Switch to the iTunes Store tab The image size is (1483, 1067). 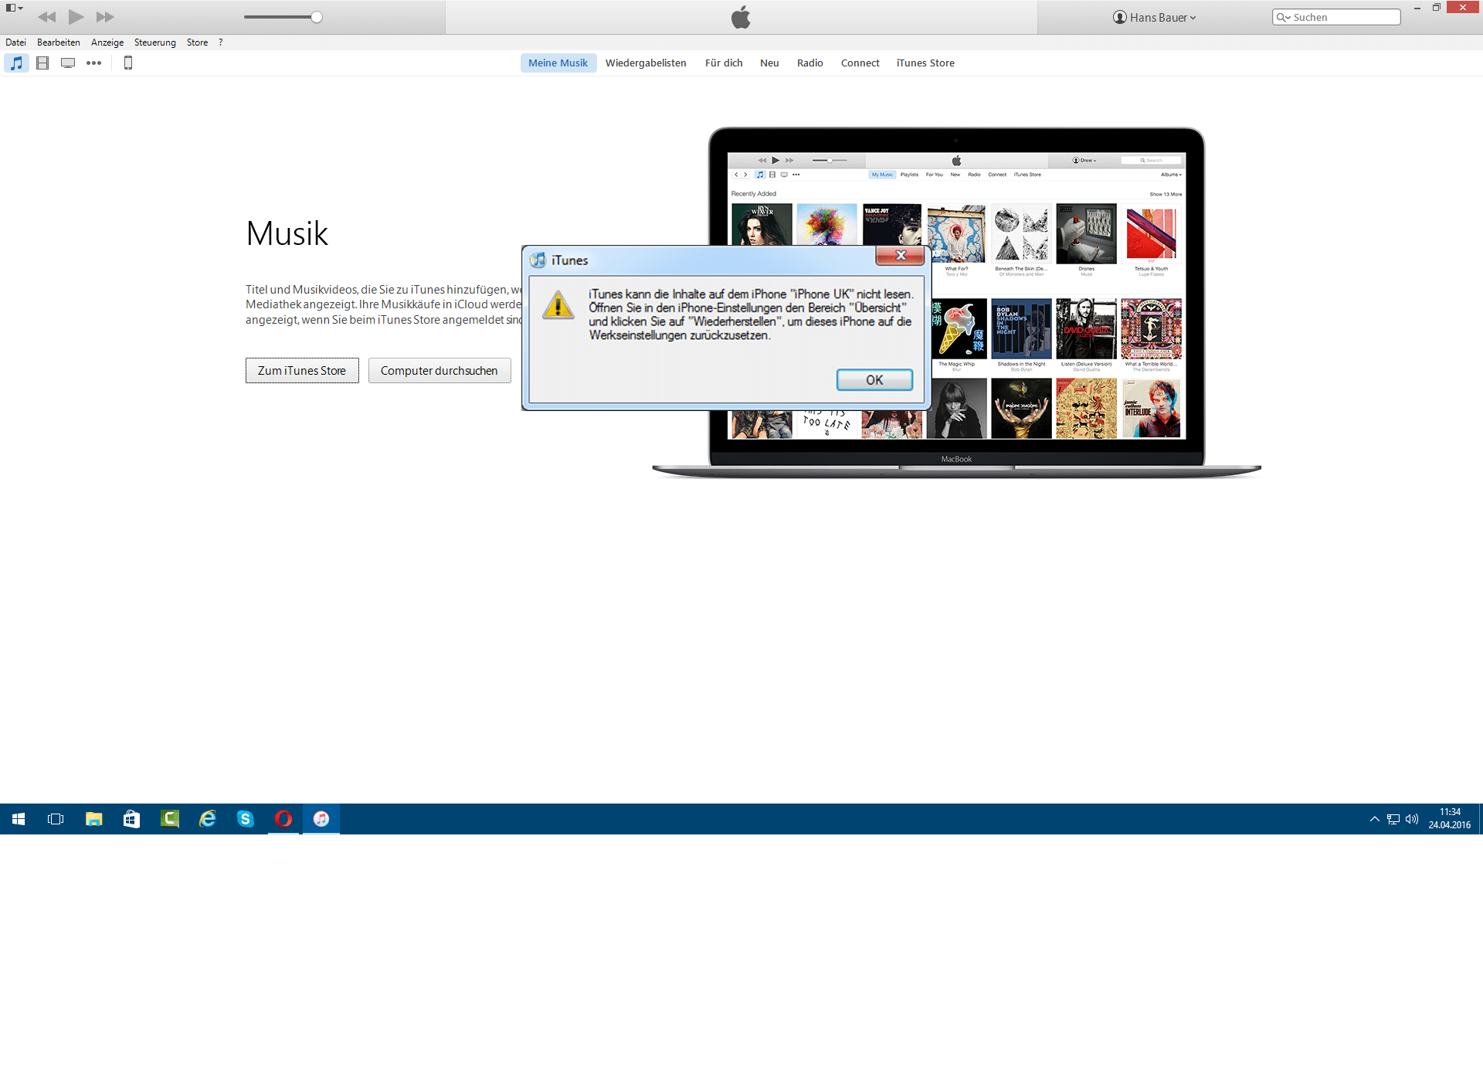pyautogui.click(x=925, y=63)
